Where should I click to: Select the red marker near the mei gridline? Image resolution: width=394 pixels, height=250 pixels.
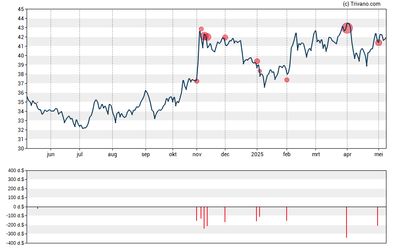[378, 43]
